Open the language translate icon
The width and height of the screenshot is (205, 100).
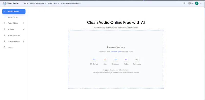(184, 3)
